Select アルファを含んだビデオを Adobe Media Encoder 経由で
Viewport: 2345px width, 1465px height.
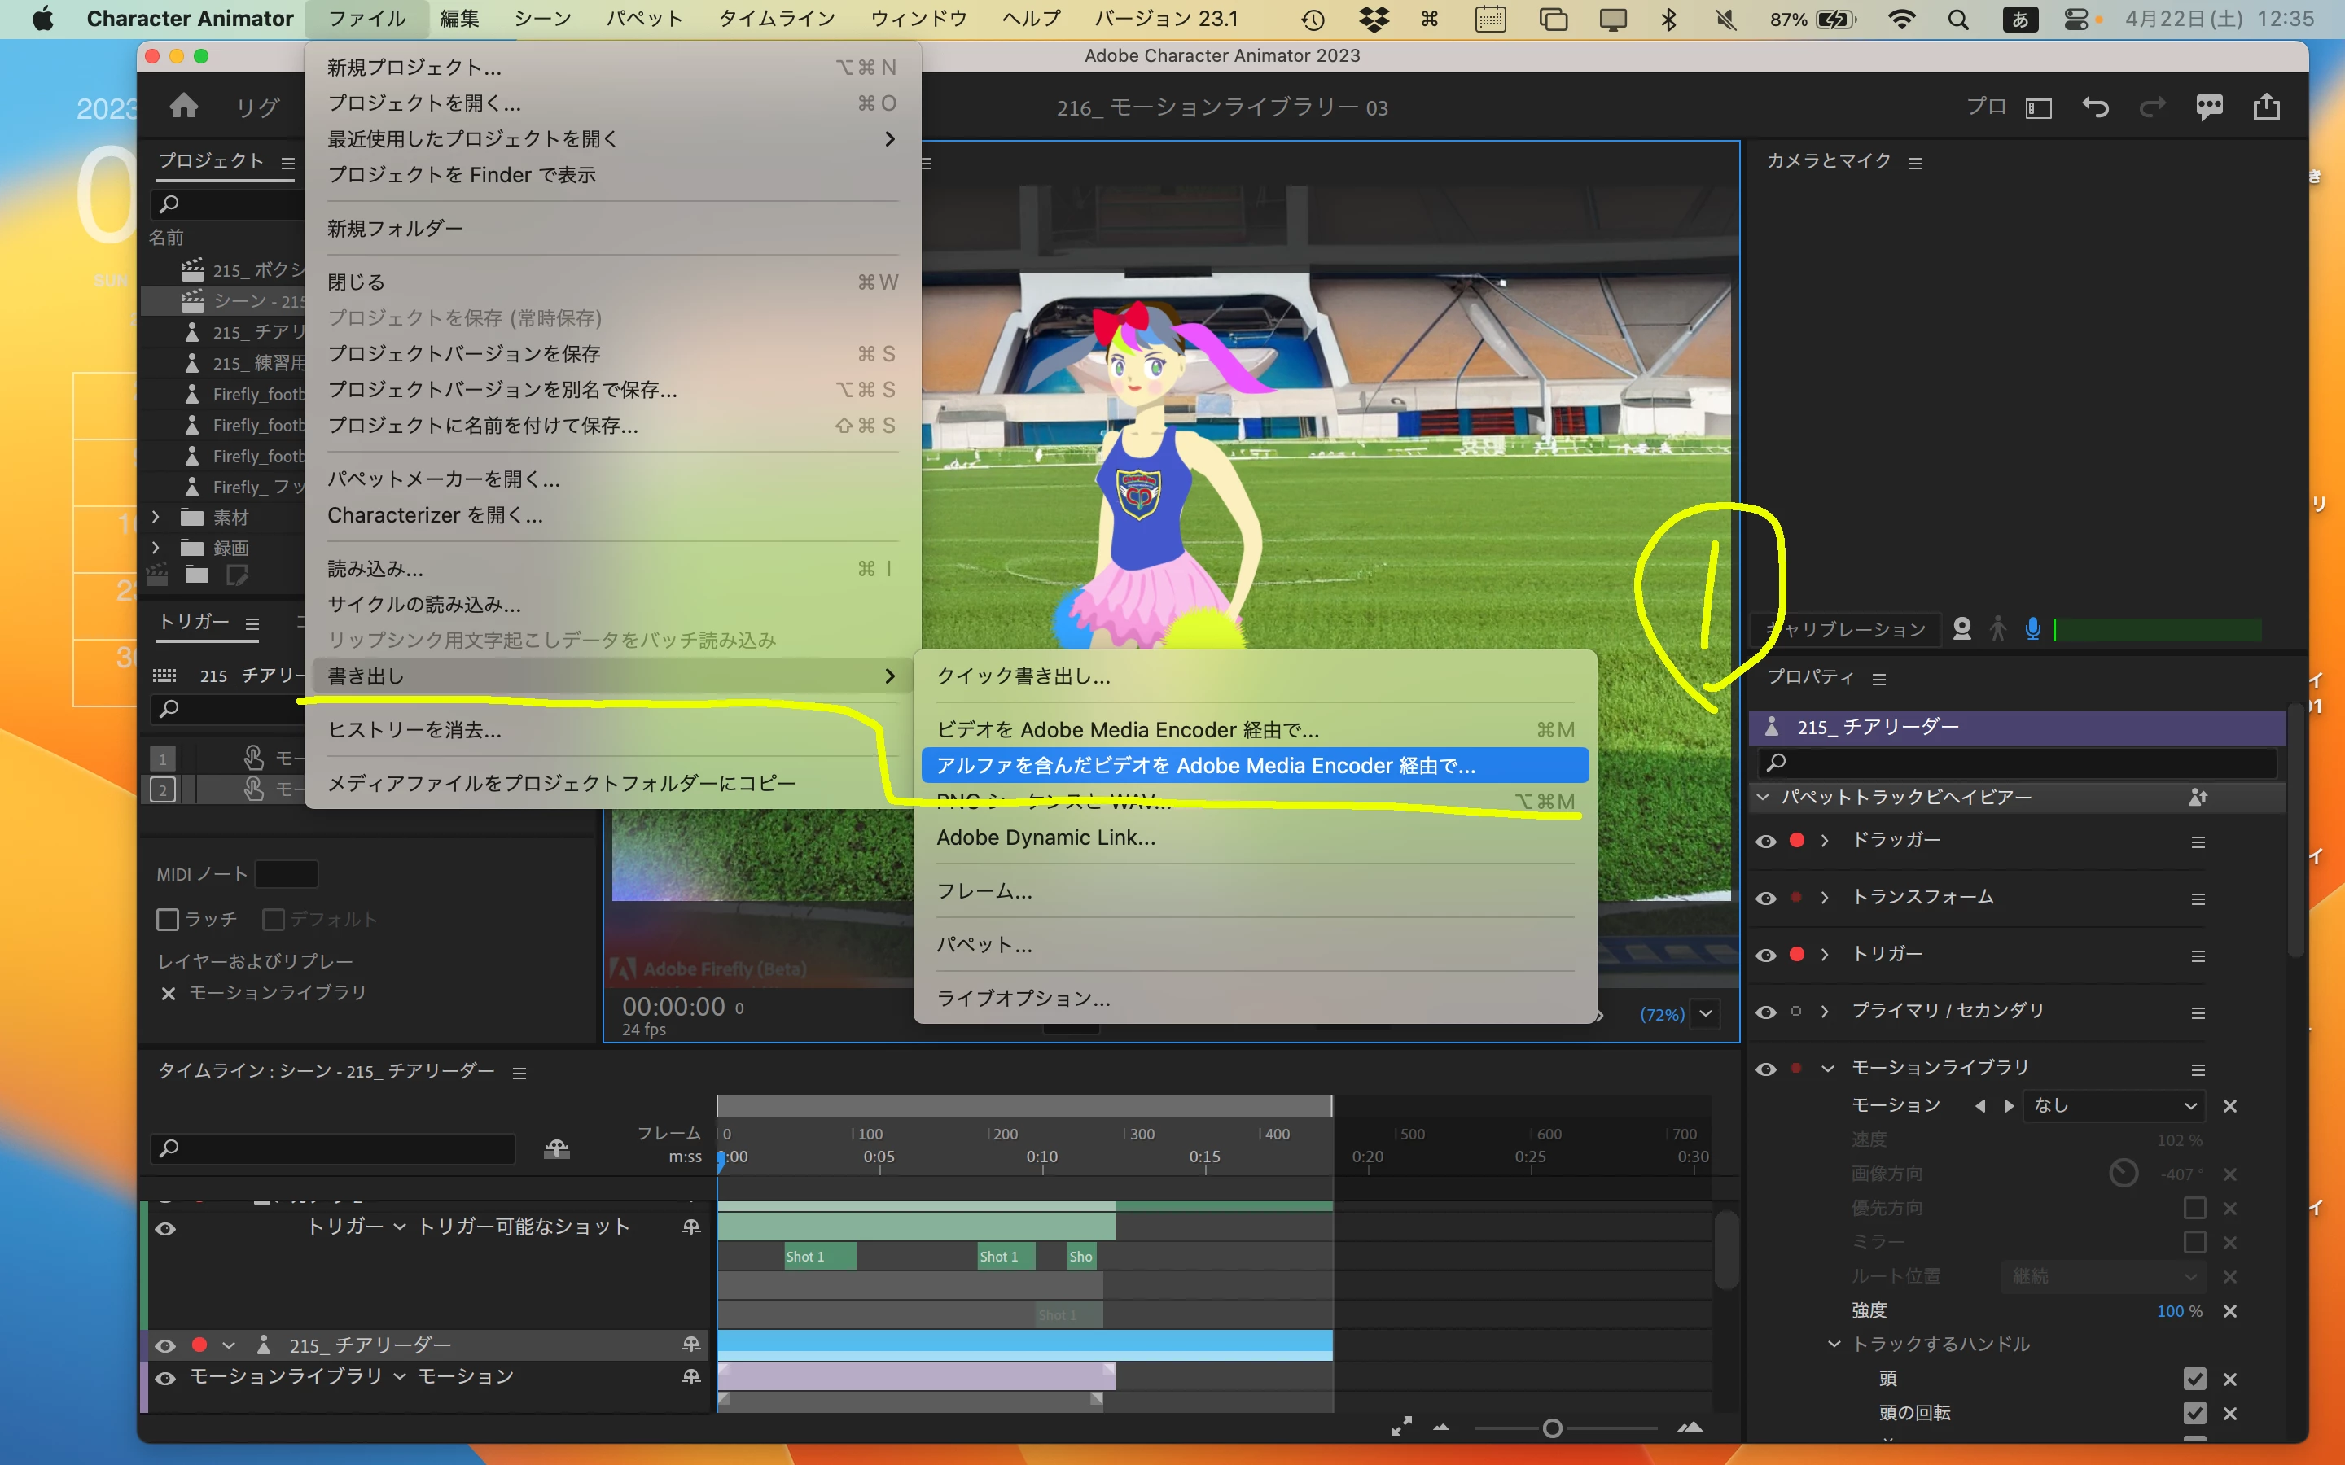click(1255, 765)
